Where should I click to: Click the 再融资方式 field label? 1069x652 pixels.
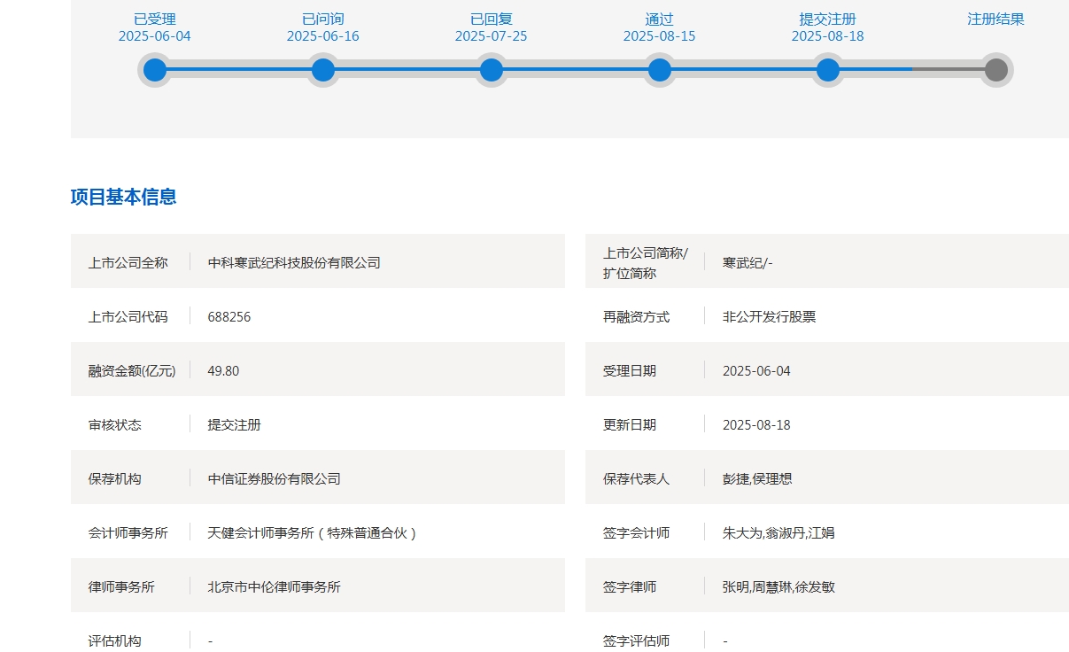(636, 316)
